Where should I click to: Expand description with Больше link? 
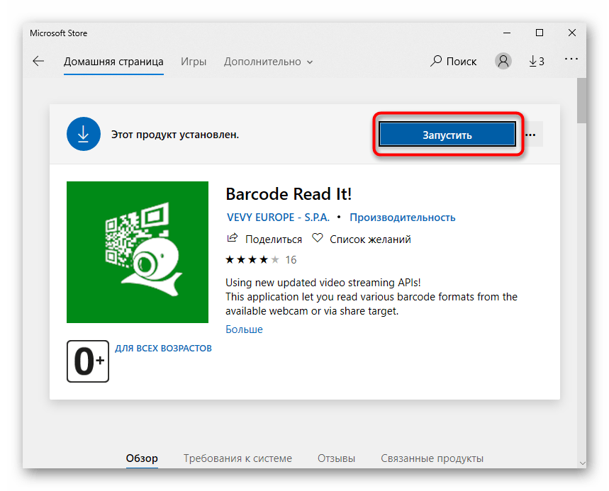point(244,329)
